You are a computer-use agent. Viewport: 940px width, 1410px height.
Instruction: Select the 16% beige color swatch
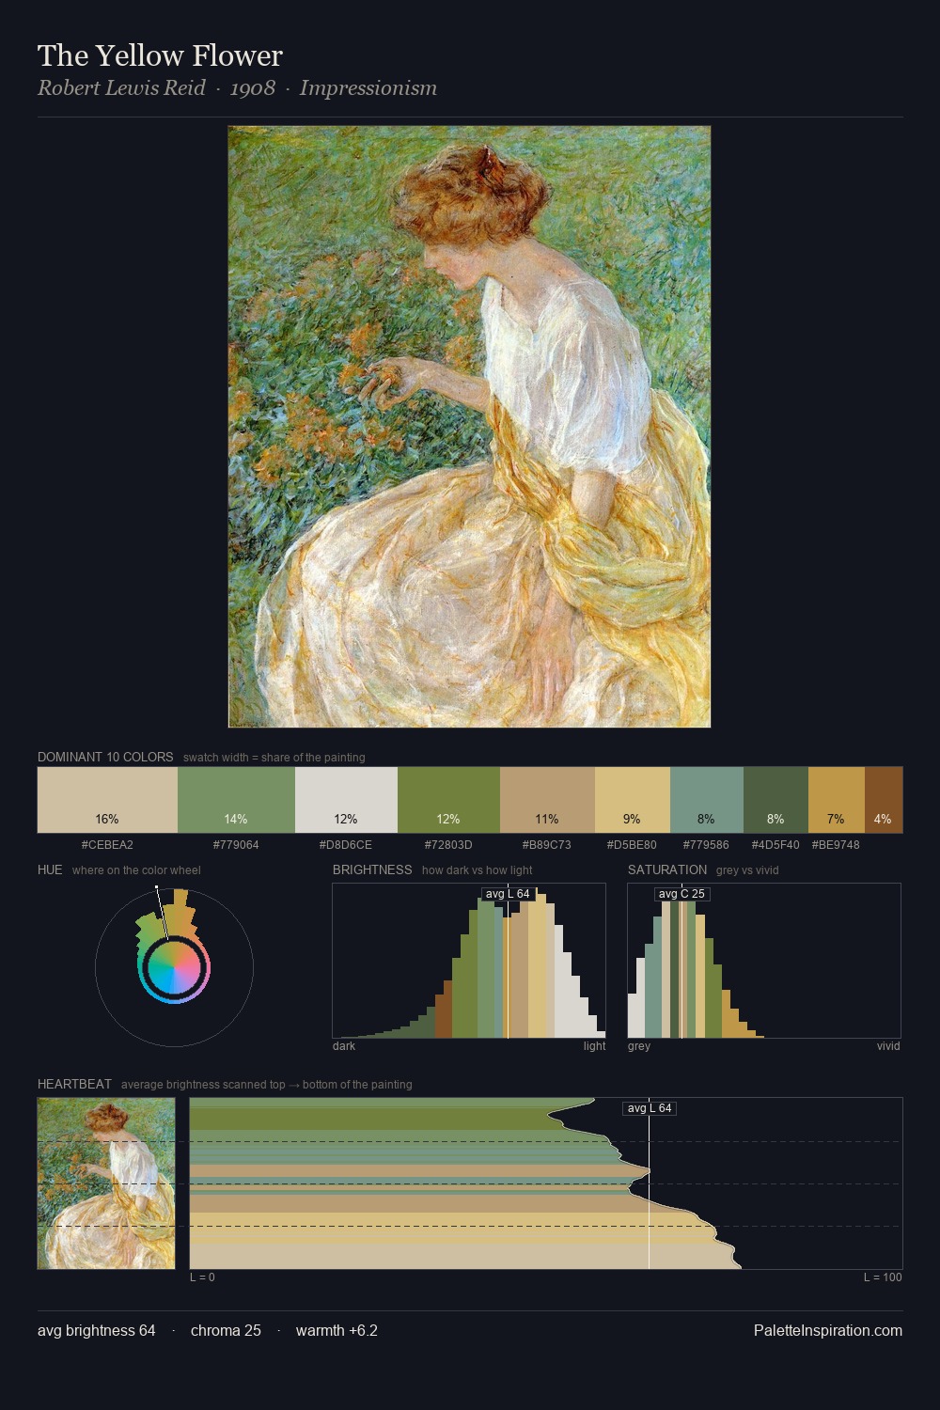pyautogui.click(x=107, y=800)
